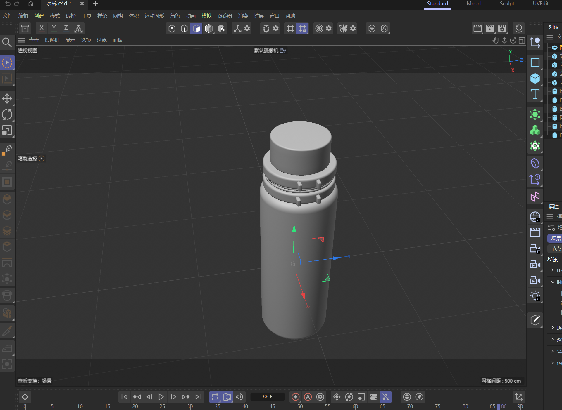
Task: Open viewport hamburger menu
Action: (x=21, y=40)
